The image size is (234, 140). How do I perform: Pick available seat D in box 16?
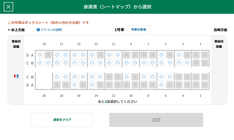click(x=75, y=85)
